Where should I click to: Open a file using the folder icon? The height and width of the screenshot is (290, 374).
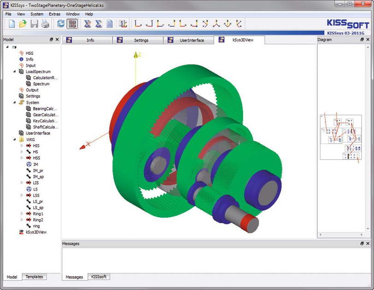coord(23,24)
